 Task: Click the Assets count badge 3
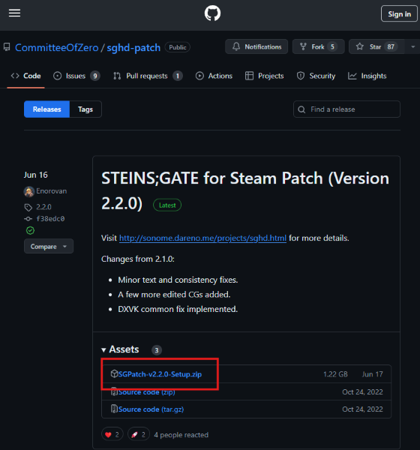[157, 350]
